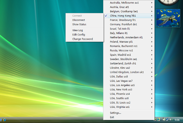
Task: Select USA, Dallas us8 server
Action: click(x=129, y=76)
